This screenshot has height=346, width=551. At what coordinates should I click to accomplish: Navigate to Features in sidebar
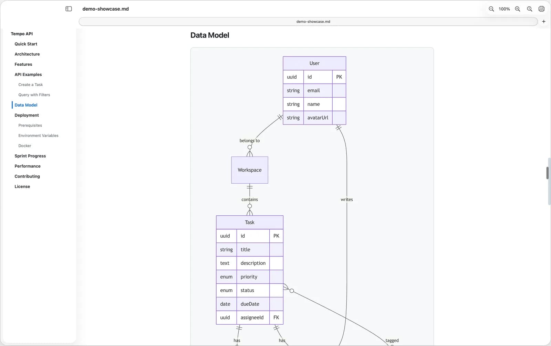tap(23, 64)
